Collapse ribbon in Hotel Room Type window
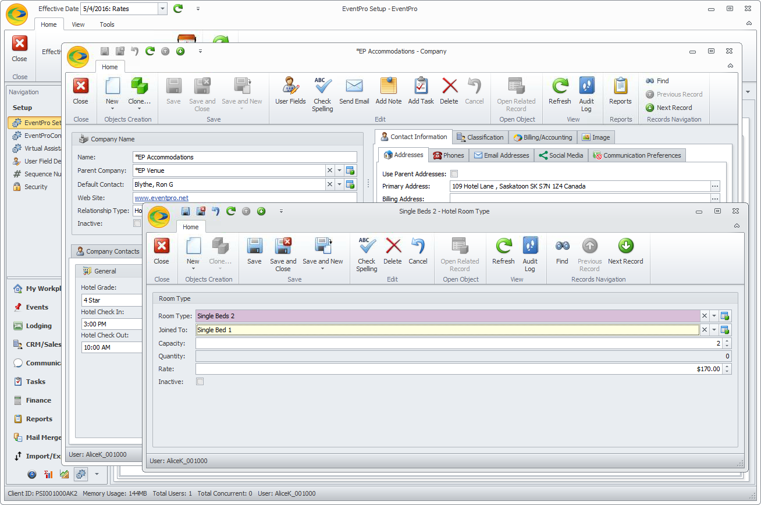761x505 pixels. 737,226
